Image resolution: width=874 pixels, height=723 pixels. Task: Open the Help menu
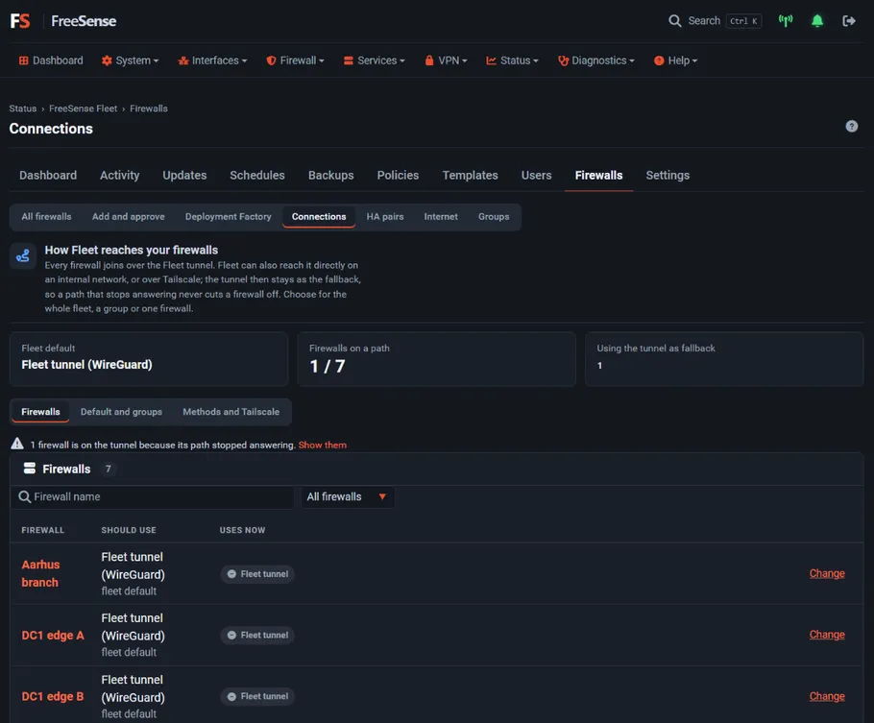tap(675, 60)
